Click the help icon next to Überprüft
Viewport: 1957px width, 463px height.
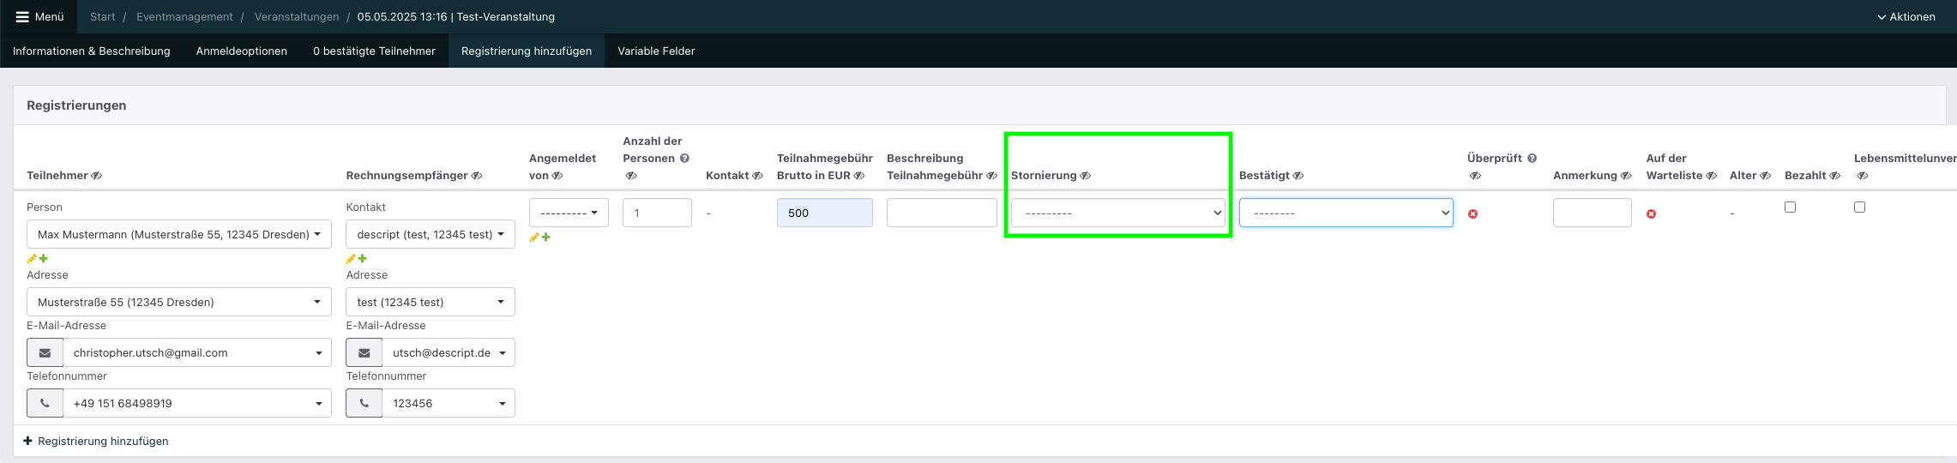tap(1532, 159)
